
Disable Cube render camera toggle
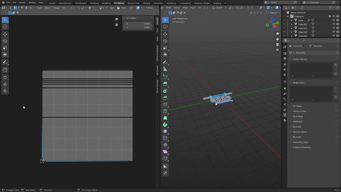(337, 20)
